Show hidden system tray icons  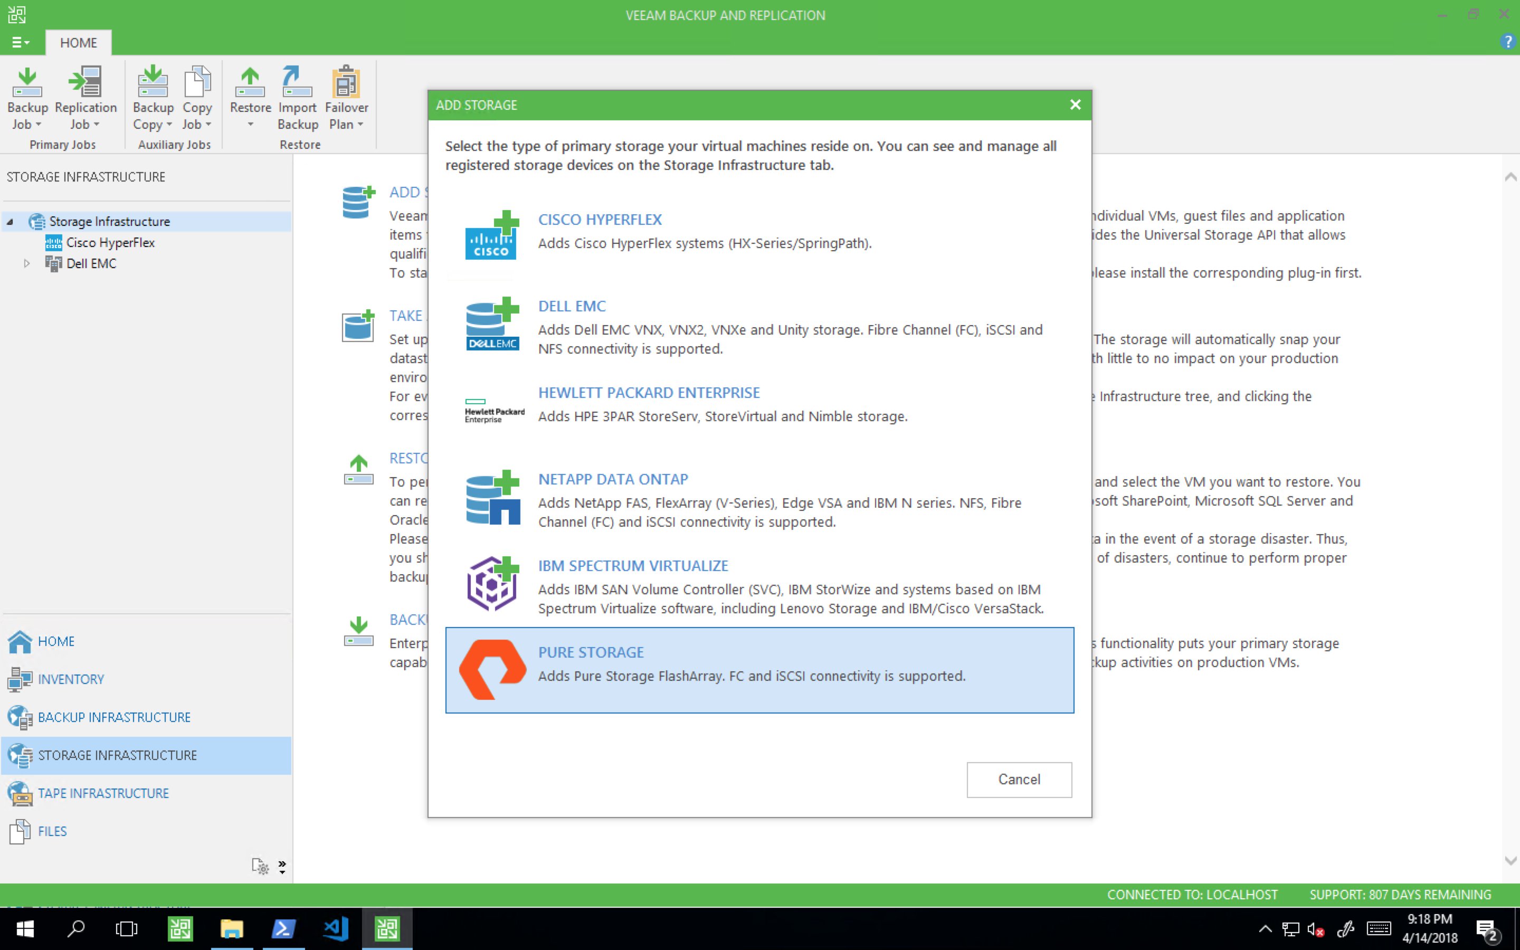pyautogui.click(x=1265, y=929)
